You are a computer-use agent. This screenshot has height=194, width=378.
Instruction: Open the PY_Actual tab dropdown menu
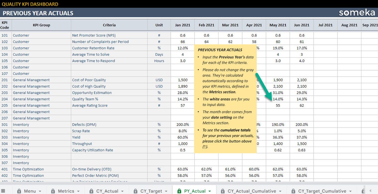click(x=210, y=191)
